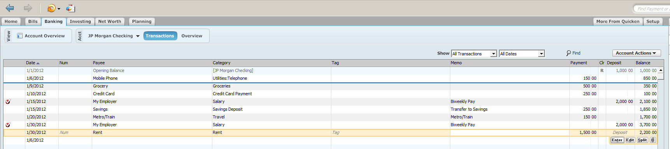
Task: Click the Split button in the register
Action: click(x=642, y=140)
